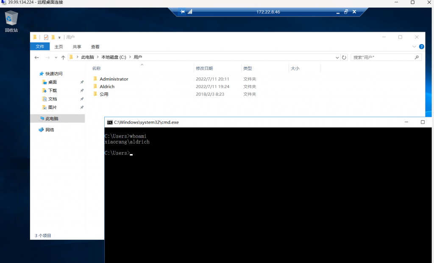This screenshot has height=263, width=434.
Task: Open the quick access toolbar customize dropdown
Action: tap(60, 37)
